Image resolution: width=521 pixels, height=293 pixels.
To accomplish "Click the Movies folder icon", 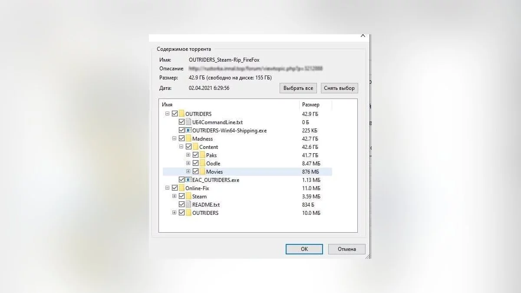I will (202, 171).
